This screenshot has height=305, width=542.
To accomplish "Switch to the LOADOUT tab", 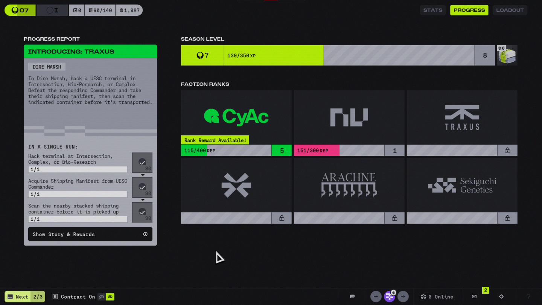I will (510, 10).
